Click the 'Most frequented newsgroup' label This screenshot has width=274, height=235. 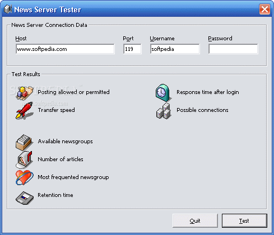point(73,177)
